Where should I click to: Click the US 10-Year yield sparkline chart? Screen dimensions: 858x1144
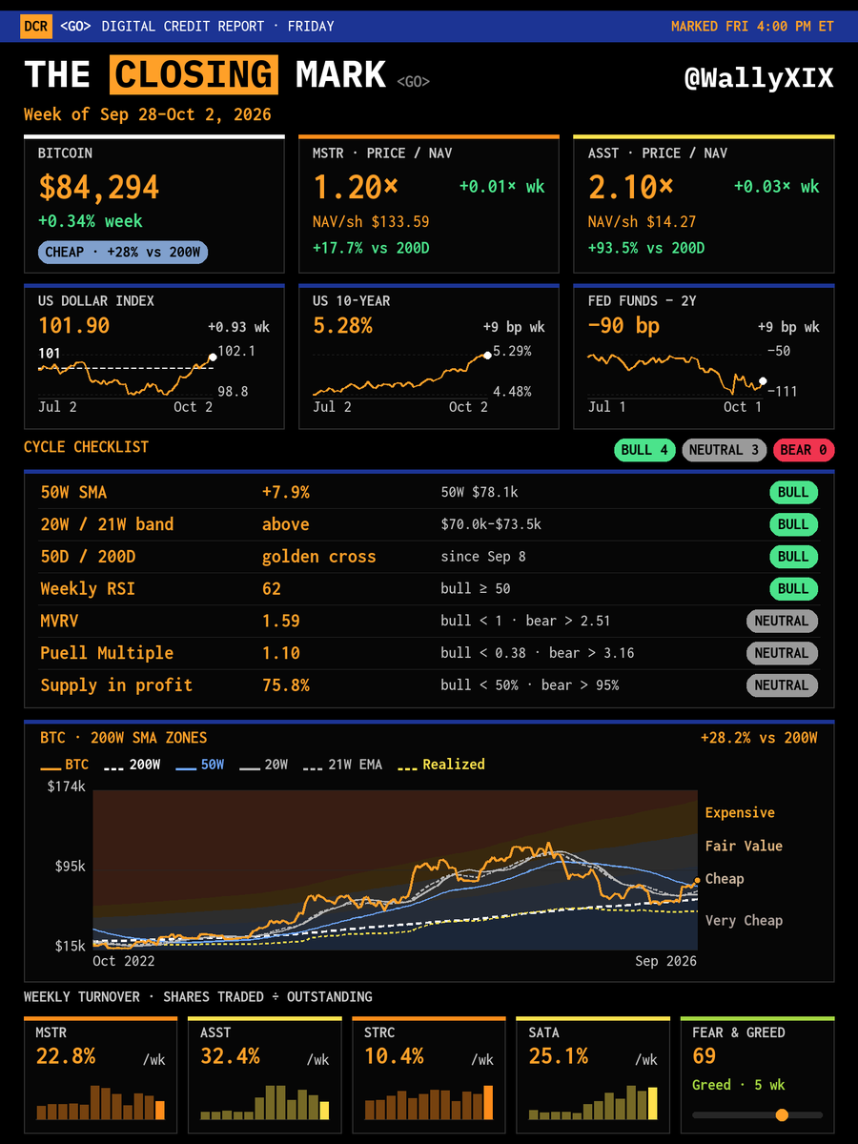click(401, 375)
